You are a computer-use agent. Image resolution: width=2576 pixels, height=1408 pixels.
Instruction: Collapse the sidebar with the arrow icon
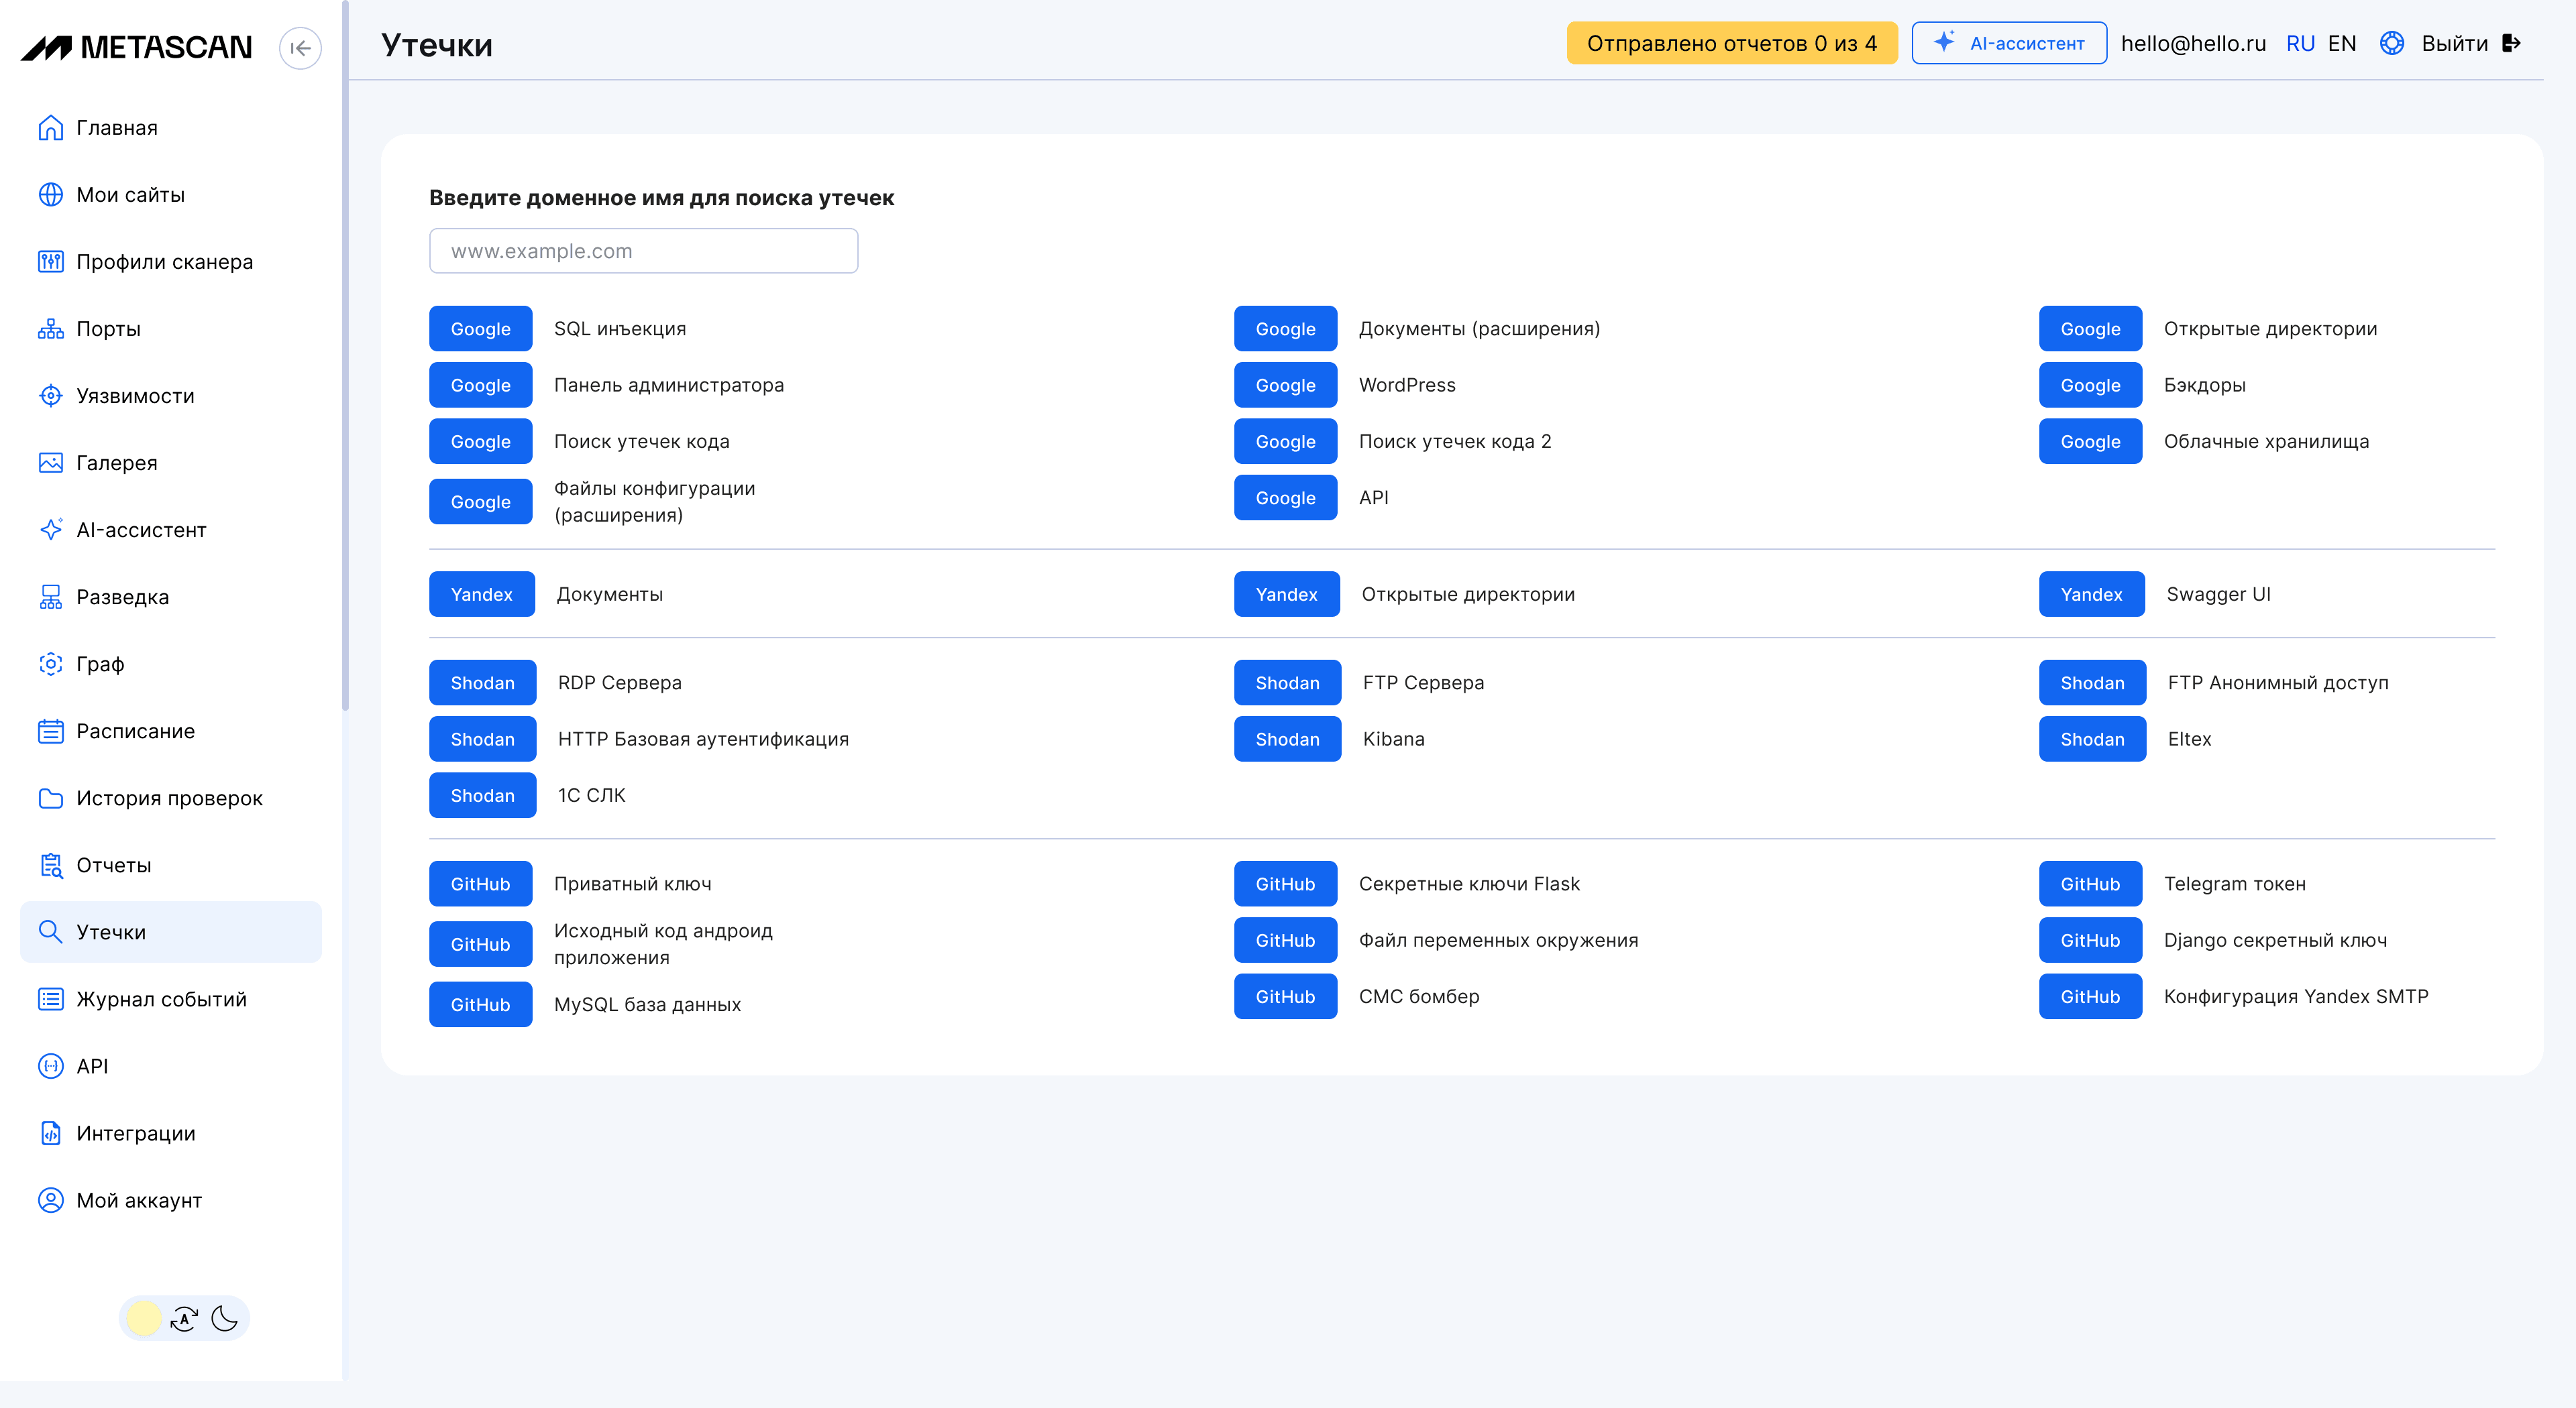(300, 48)
